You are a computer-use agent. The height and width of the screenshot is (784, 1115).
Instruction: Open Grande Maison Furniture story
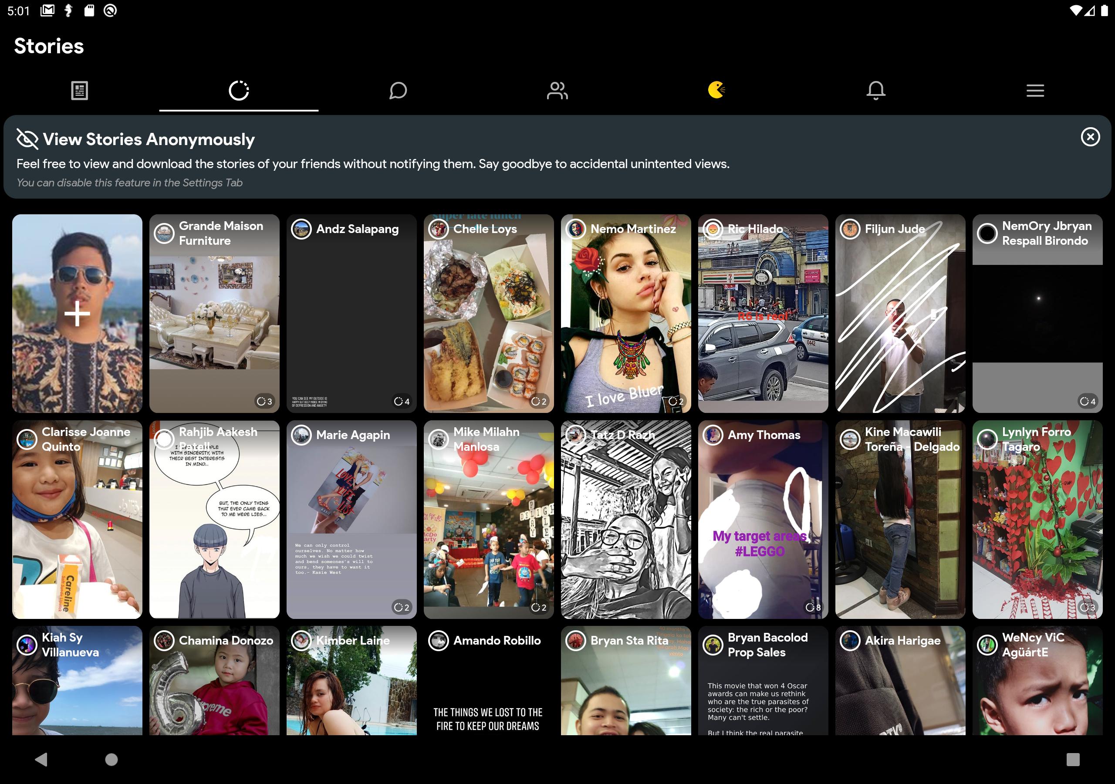point(214,313)
